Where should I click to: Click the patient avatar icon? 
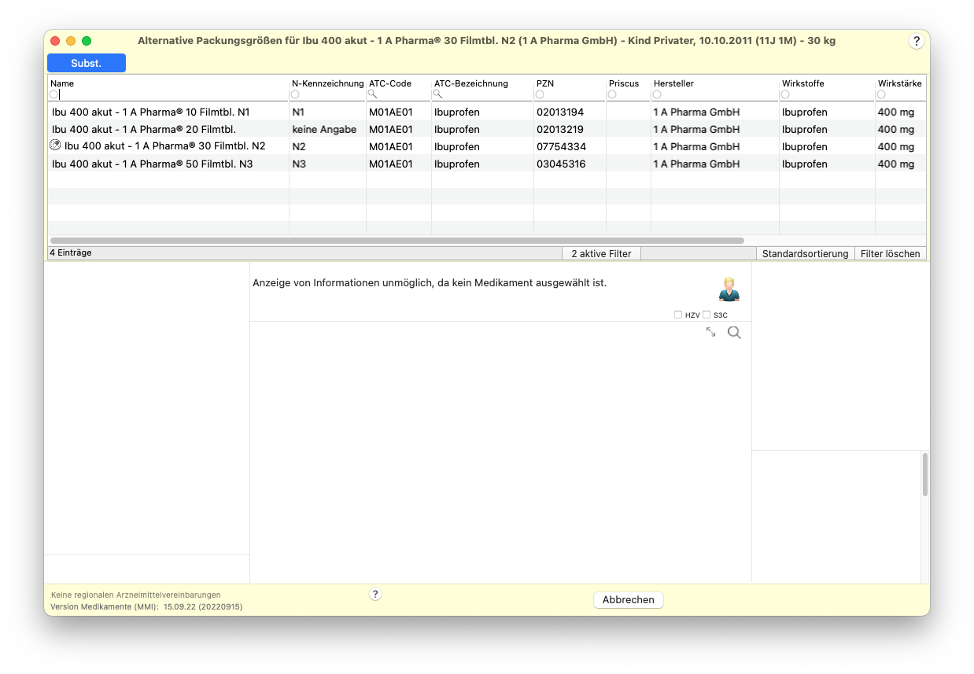click(x=729, y=289)
